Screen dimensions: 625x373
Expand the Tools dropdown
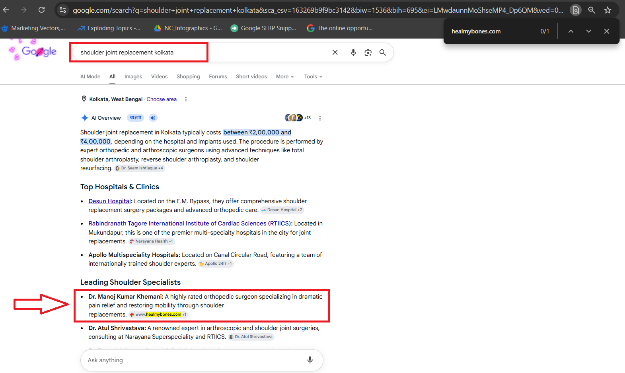(313, 77)
